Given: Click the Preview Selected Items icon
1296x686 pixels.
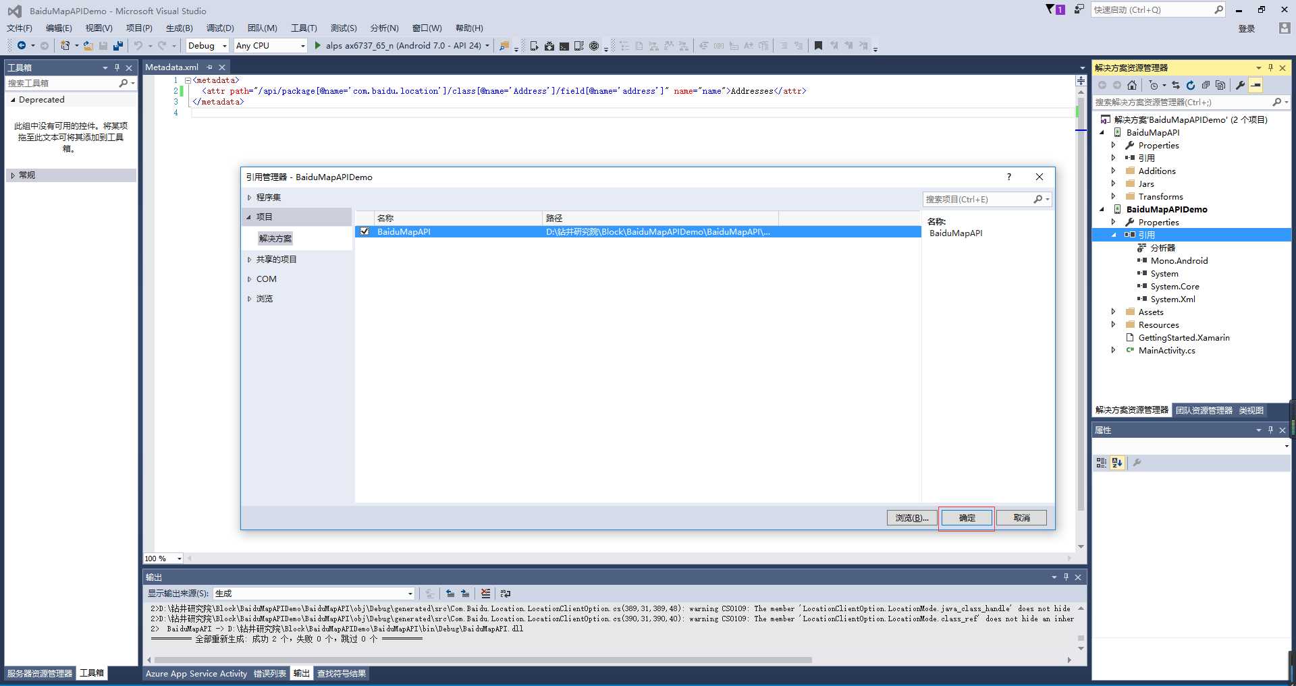Looking at the screenshot, I should pos(1255,85).
